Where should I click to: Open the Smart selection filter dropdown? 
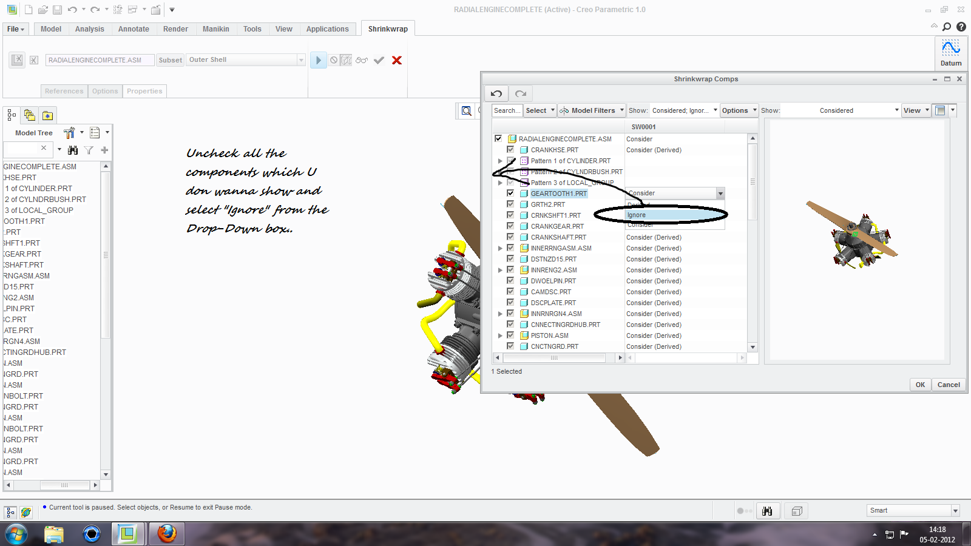click(x=955, y=511)
